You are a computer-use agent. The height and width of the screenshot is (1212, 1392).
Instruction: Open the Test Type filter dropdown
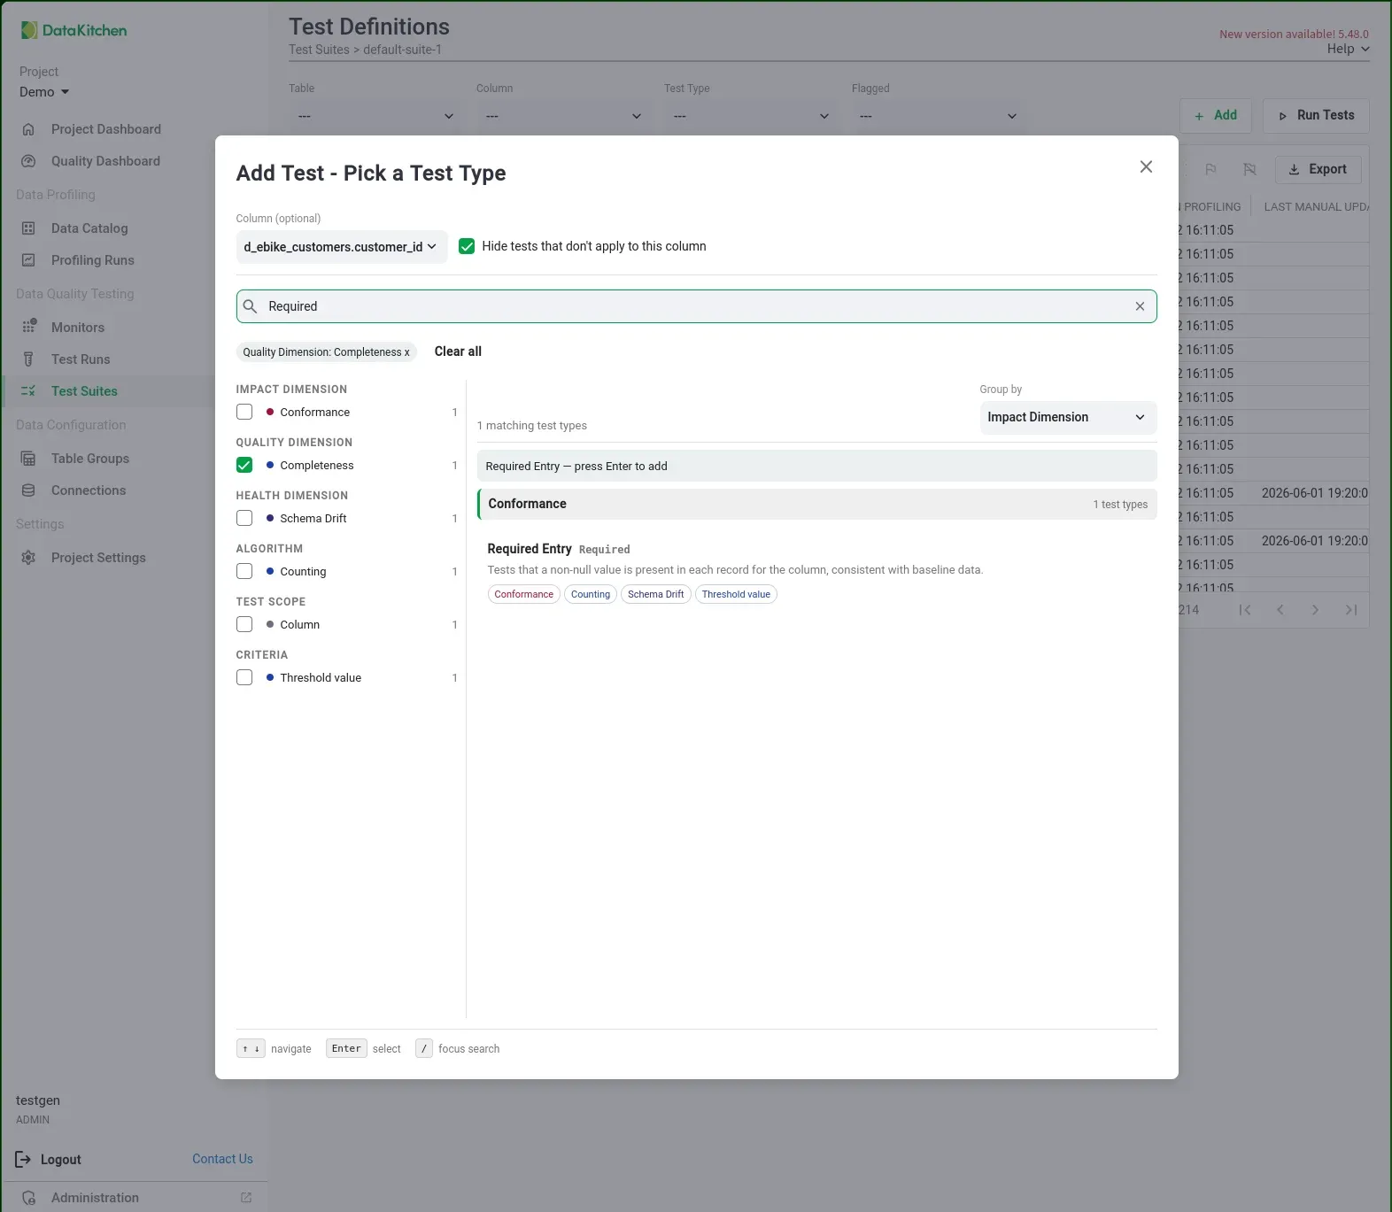coord(751,116)
